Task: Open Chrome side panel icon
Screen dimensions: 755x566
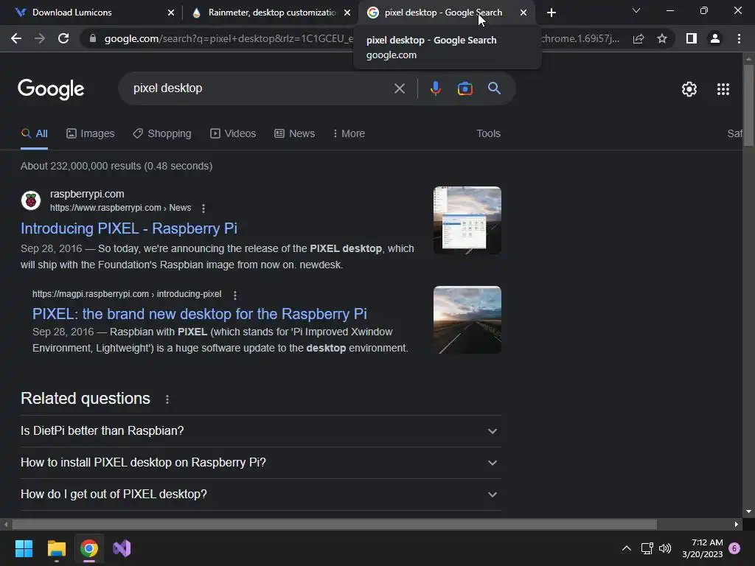Action: [x=692, y=38]
